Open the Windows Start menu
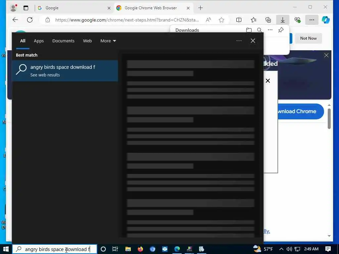The height and width of the screenshot is (254, 339). click(x=6, y=249)
